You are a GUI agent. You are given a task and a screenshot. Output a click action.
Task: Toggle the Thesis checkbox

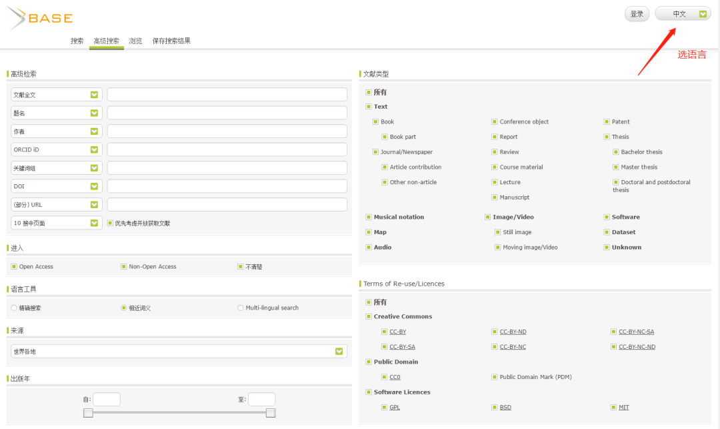[x=607, y=137]
